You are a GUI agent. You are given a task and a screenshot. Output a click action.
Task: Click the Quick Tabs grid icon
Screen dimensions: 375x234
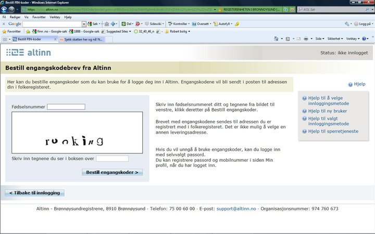pyautogui.click(x=5, y=39)
